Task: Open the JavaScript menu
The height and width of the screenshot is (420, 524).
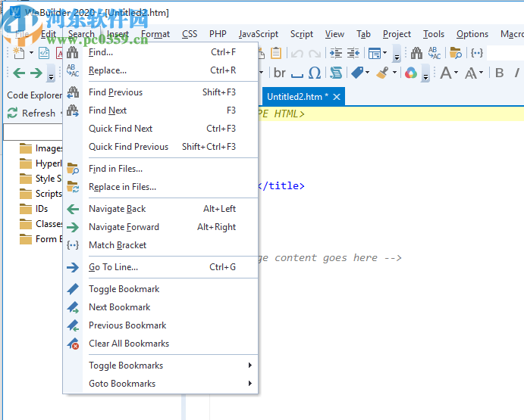Action: [259, 34]
